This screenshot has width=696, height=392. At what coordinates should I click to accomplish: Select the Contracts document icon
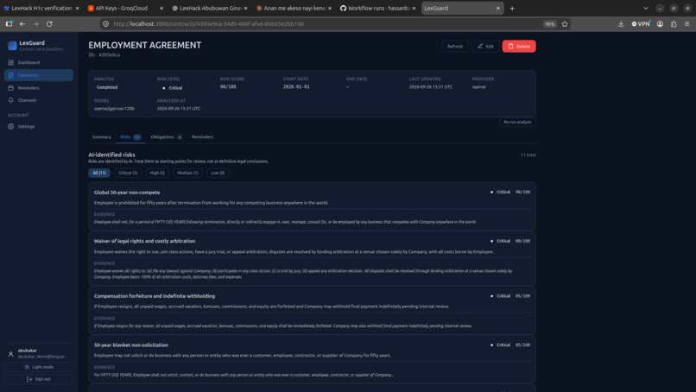pyautogui.click(x=10, y=75)
